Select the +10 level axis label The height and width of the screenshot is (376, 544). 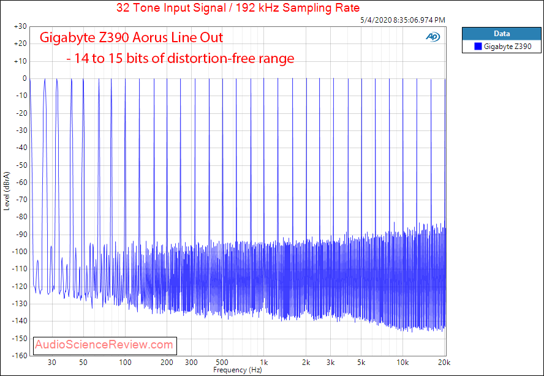20,61
